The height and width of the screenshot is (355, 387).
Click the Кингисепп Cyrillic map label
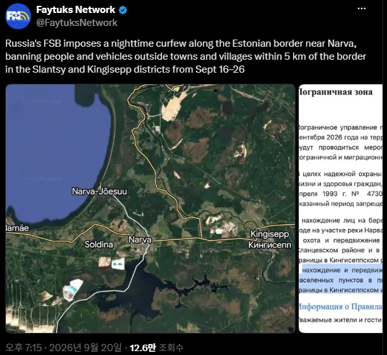(x=270, y=245)
